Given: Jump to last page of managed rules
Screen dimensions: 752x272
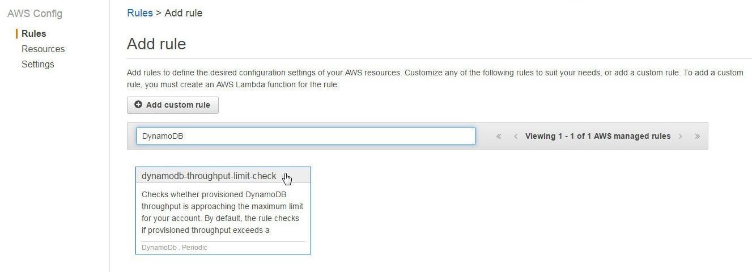Looking at the screenshot, I should [697, 136].
